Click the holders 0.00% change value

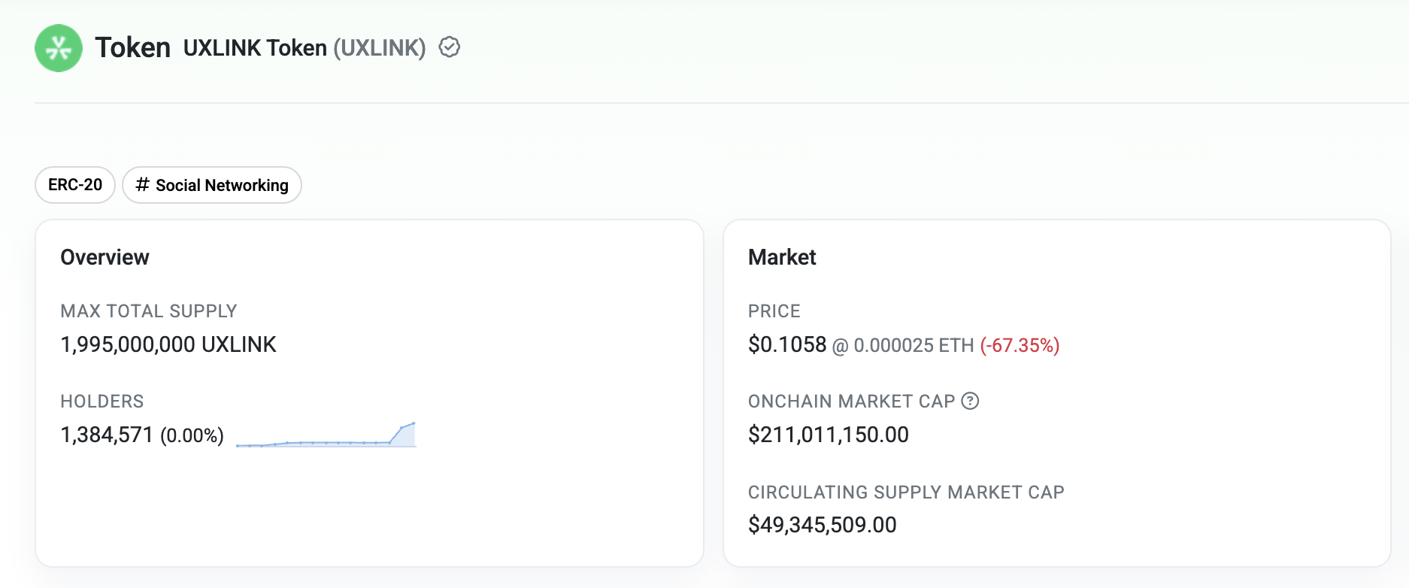pos(192,435)
